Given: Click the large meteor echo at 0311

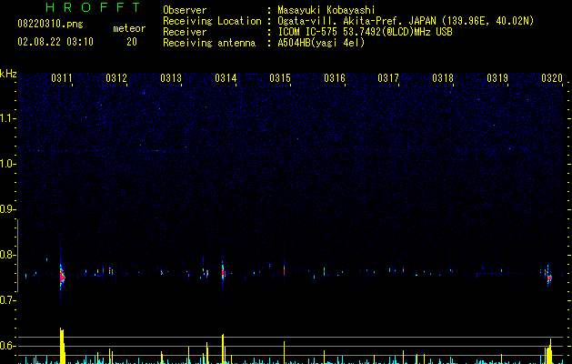Looking at the screenshot, I should 62,278.
